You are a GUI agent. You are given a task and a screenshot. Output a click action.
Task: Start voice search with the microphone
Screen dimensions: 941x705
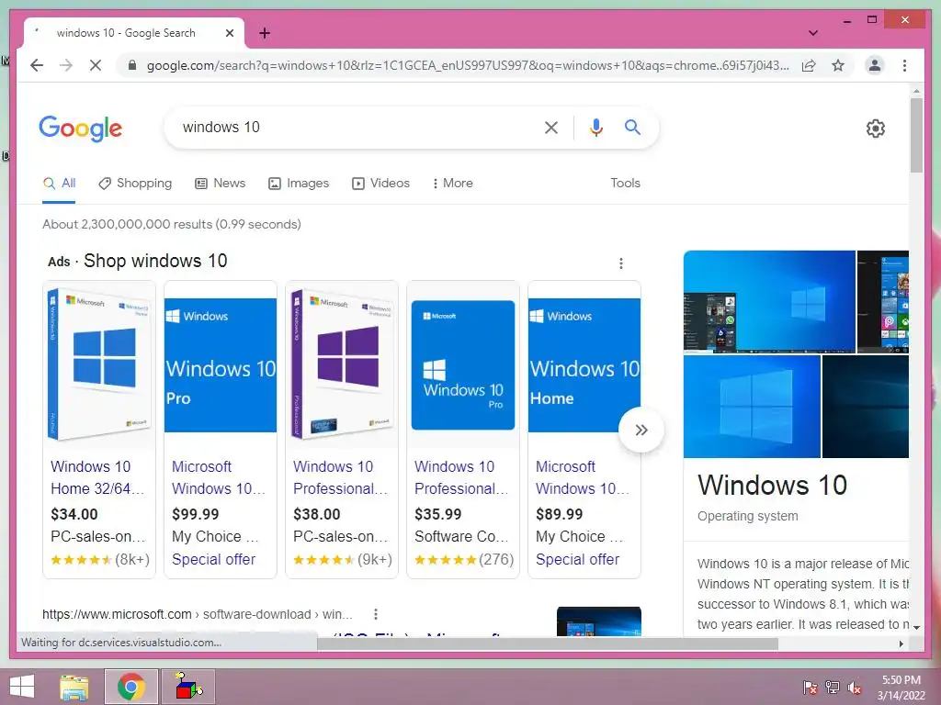[595, 127]
